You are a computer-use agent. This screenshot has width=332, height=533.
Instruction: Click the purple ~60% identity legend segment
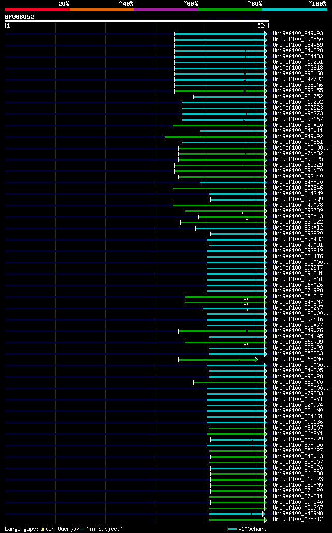point(166,9)
